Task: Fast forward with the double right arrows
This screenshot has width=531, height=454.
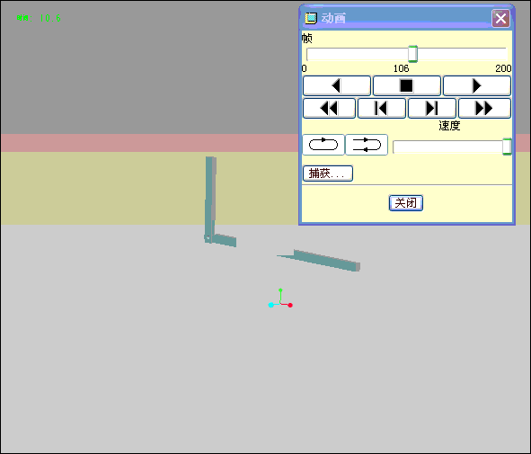Action: click(x=484, y=109)
